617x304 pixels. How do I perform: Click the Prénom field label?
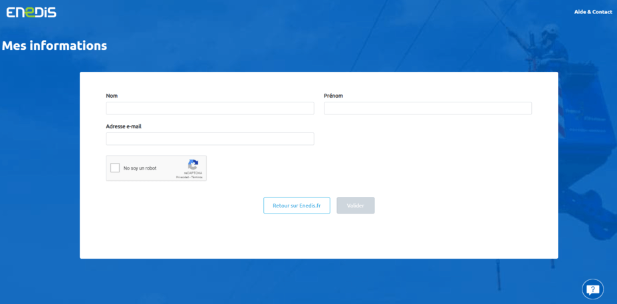333,96
